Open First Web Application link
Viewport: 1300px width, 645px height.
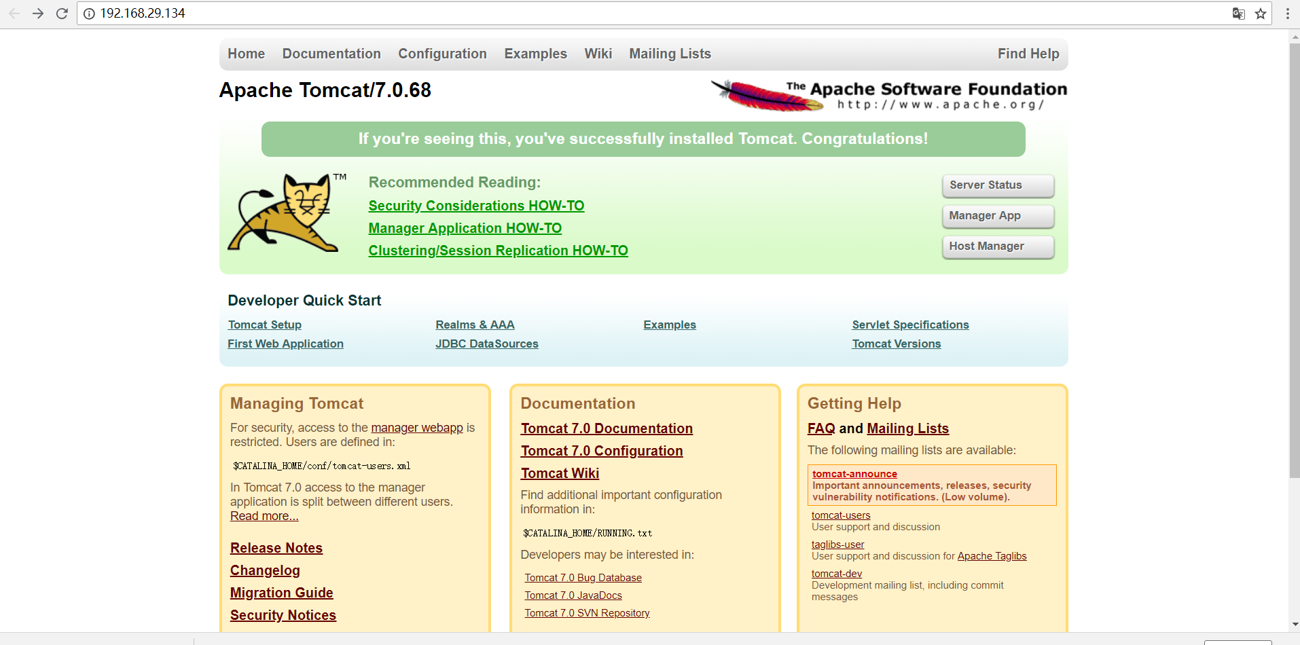tap(285, 344)
